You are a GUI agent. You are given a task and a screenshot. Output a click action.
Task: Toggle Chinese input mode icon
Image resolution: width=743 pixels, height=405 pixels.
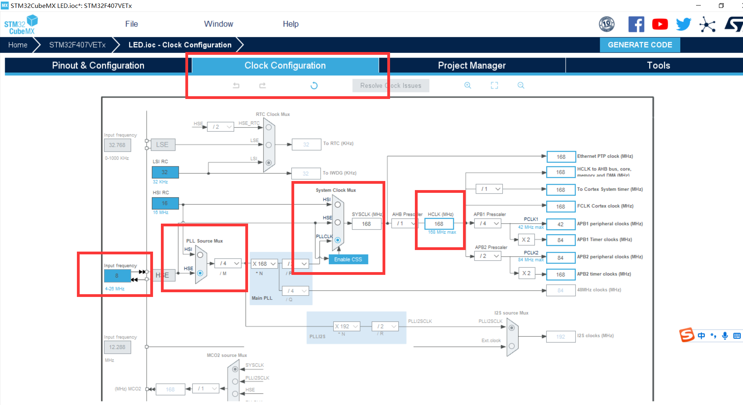point(701,336)
